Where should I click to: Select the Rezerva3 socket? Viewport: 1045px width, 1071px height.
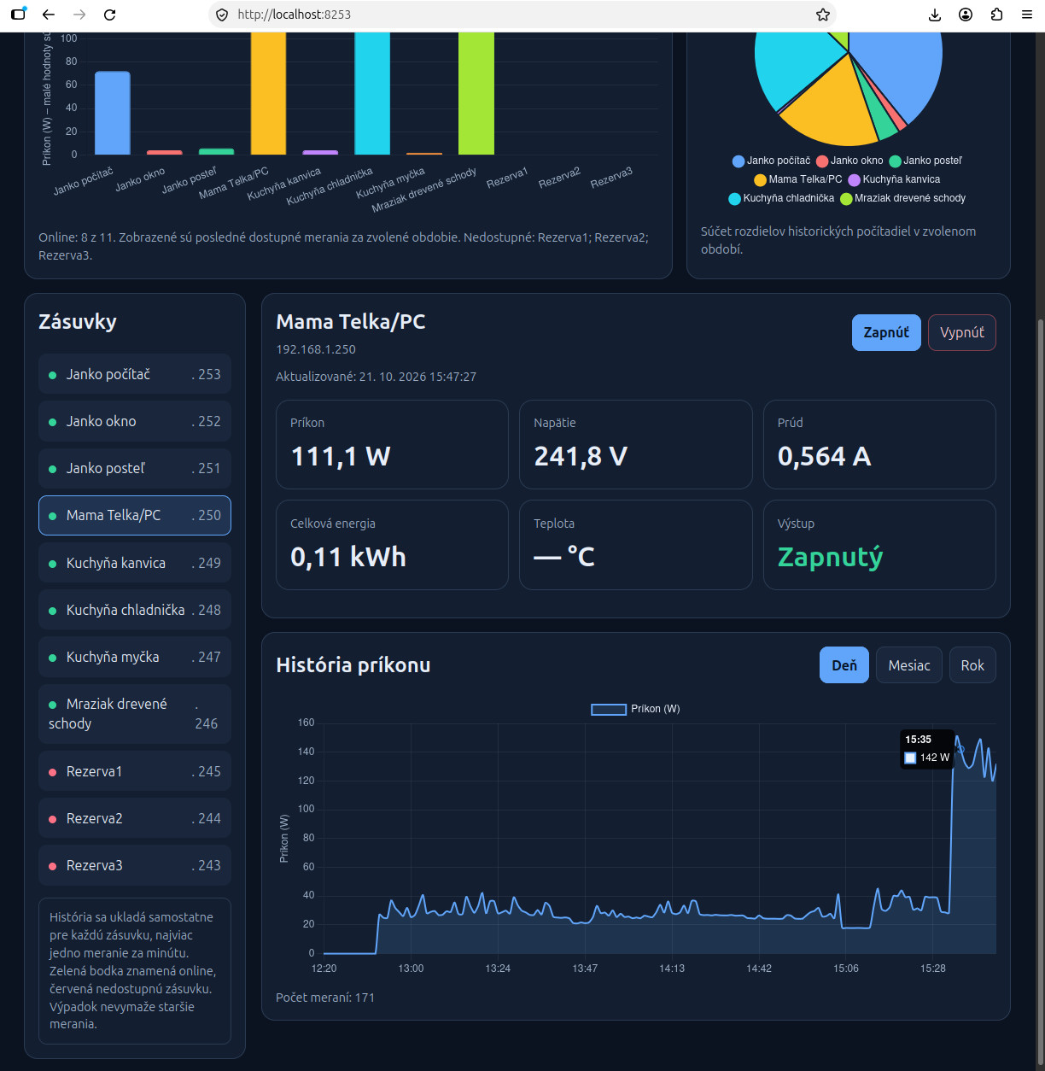tap(135, 865)
